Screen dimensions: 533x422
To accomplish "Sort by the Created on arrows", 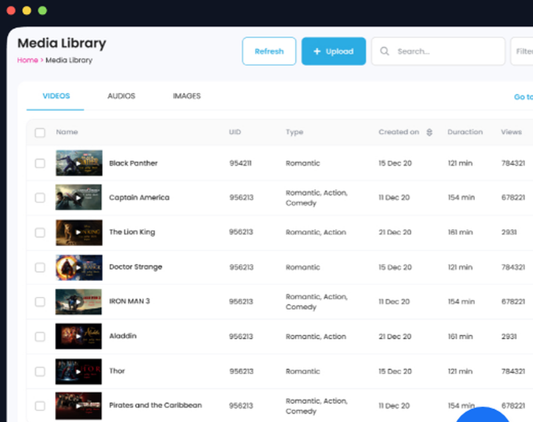I will point(429,132).
